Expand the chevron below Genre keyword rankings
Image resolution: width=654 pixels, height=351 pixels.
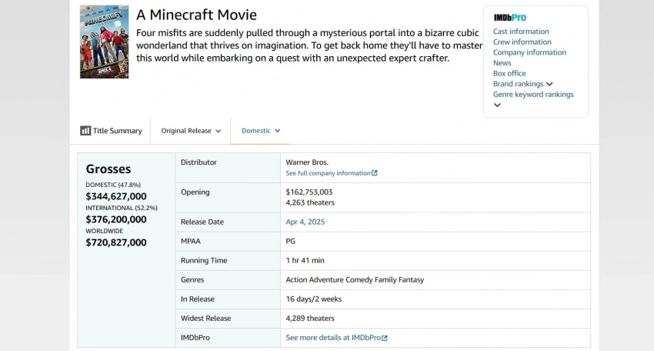(497, 105)
